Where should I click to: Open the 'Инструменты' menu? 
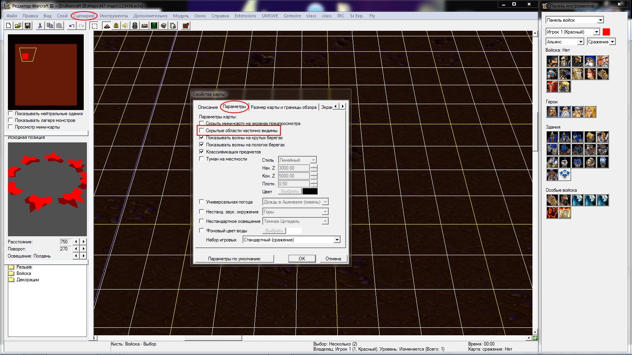pyautogui.click(x=114, y=16)
